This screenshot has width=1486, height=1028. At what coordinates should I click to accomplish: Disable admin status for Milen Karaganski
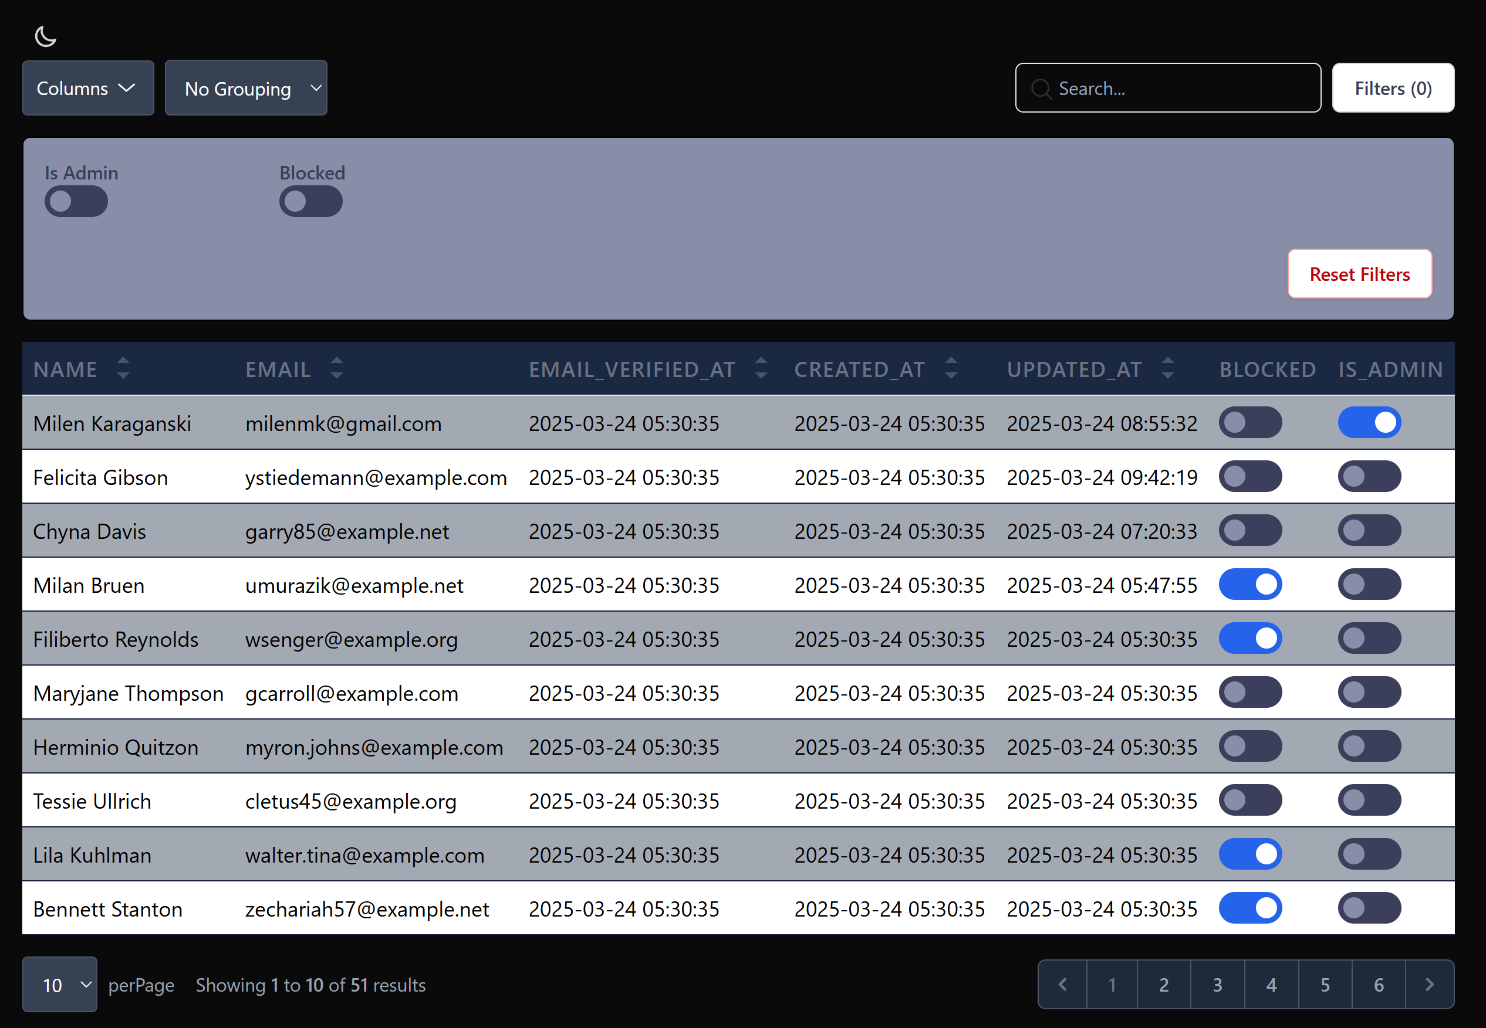pos(1370,423)
